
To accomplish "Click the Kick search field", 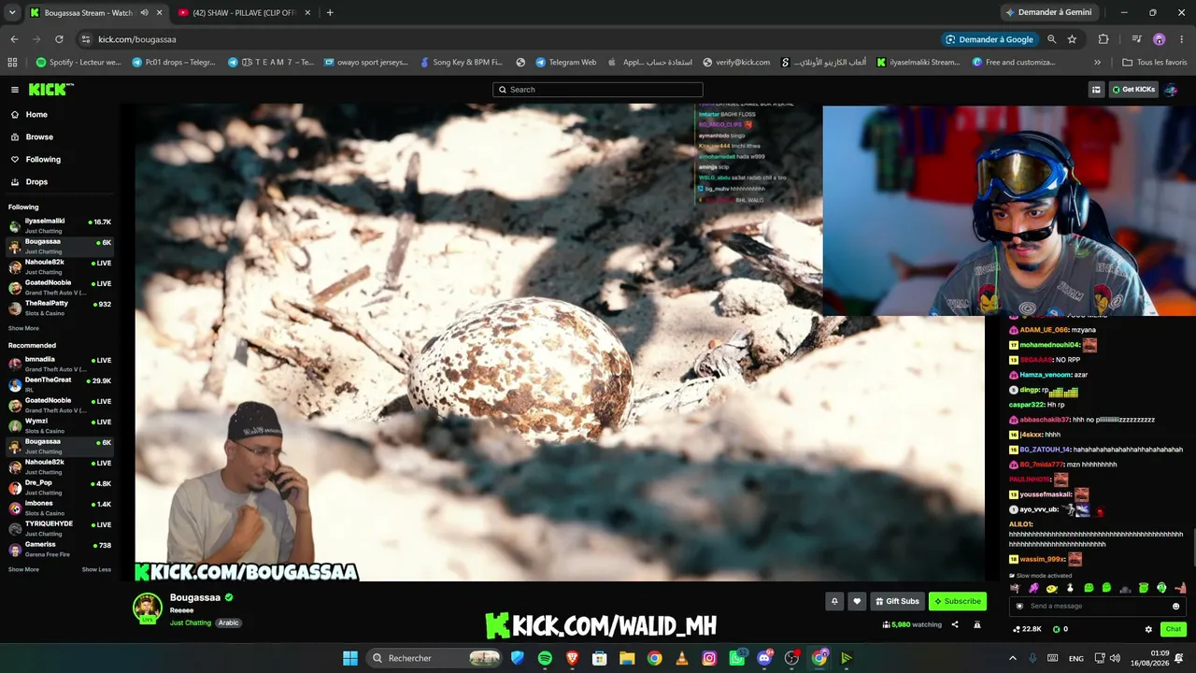I will (x=598, y=90).
